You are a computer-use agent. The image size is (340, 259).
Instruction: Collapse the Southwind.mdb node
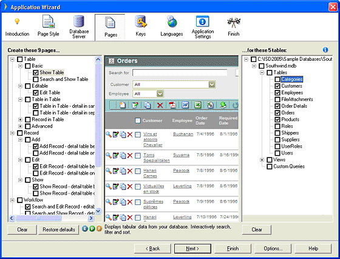pos(254,66)
